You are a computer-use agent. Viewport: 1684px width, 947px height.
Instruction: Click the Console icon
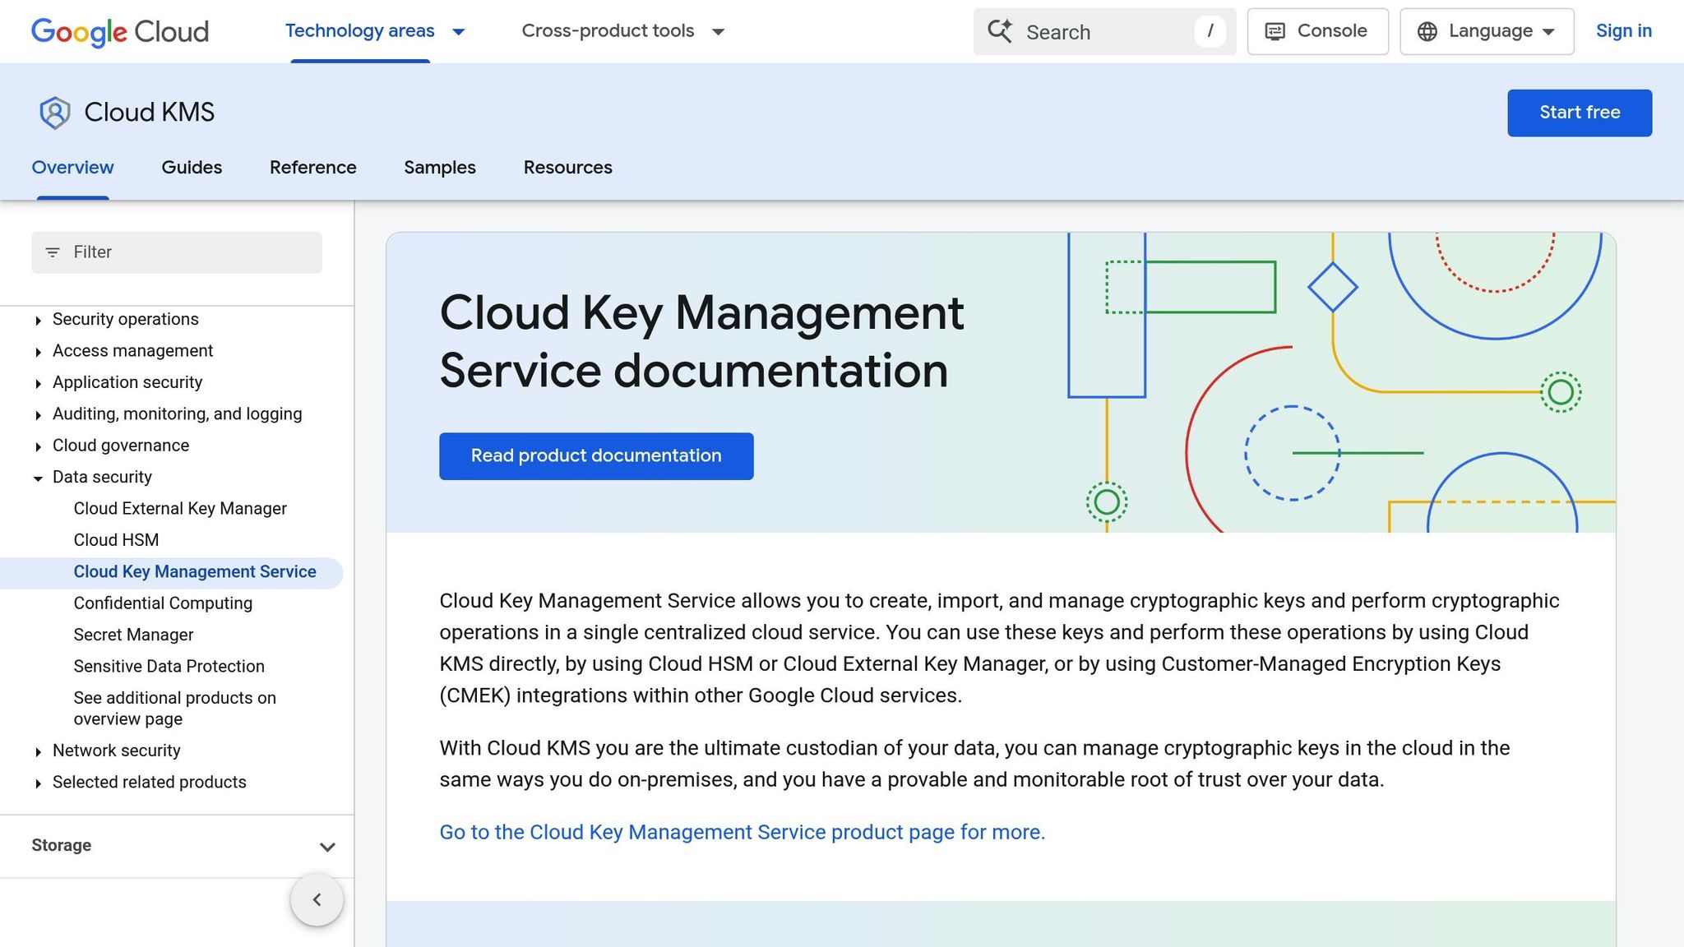(x=1275, y=30)
